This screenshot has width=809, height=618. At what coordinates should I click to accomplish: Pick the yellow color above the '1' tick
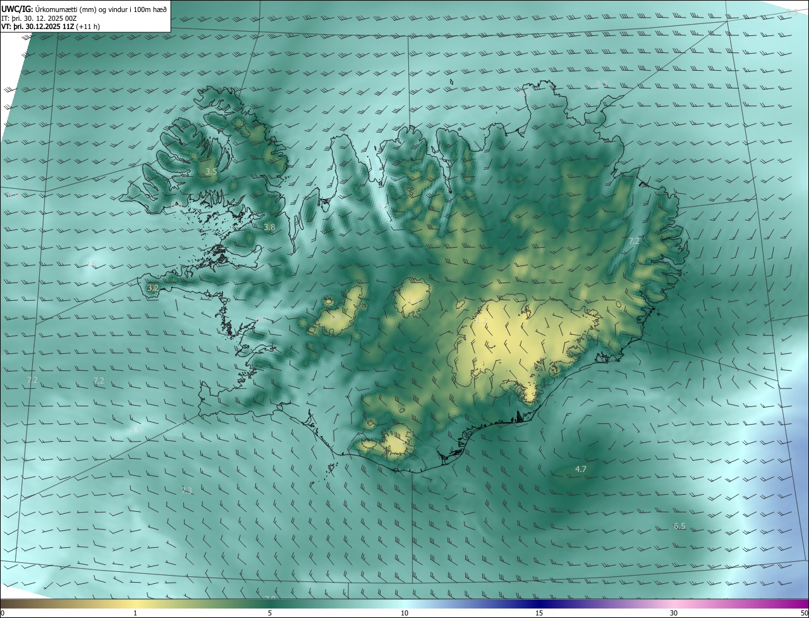click(135, 603)
